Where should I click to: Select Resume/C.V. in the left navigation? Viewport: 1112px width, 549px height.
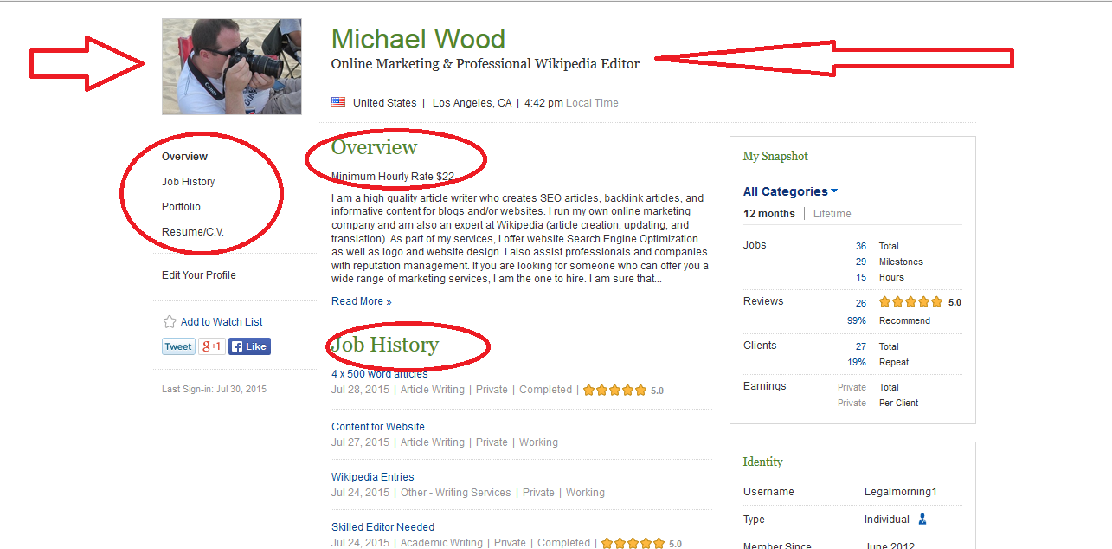pyautogui.click(x=193, y=232)
